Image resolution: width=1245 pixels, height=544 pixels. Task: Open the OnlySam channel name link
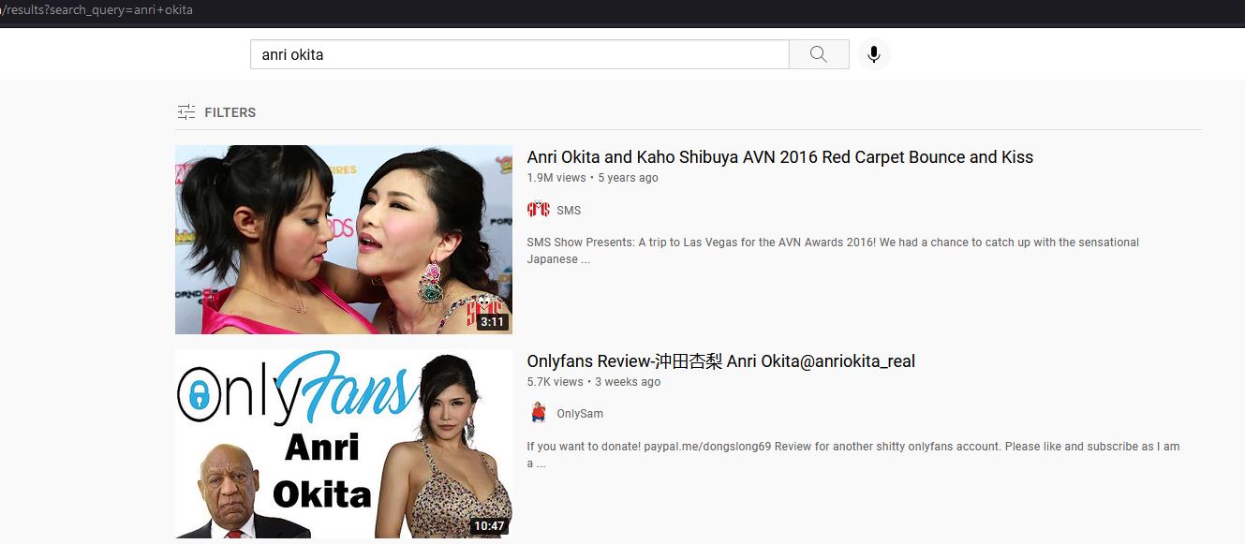click(580, 414)
